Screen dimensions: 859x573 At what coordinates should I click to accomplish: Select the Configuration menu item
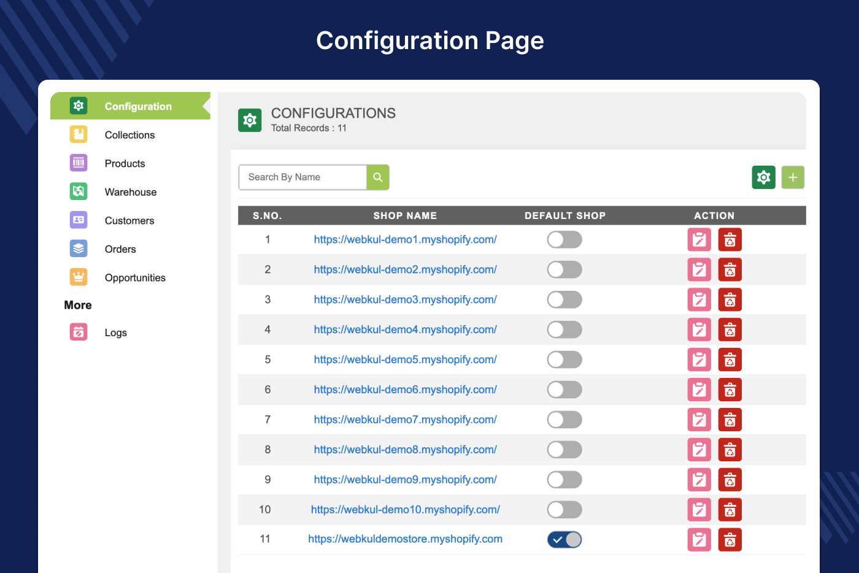coord(137,106)
